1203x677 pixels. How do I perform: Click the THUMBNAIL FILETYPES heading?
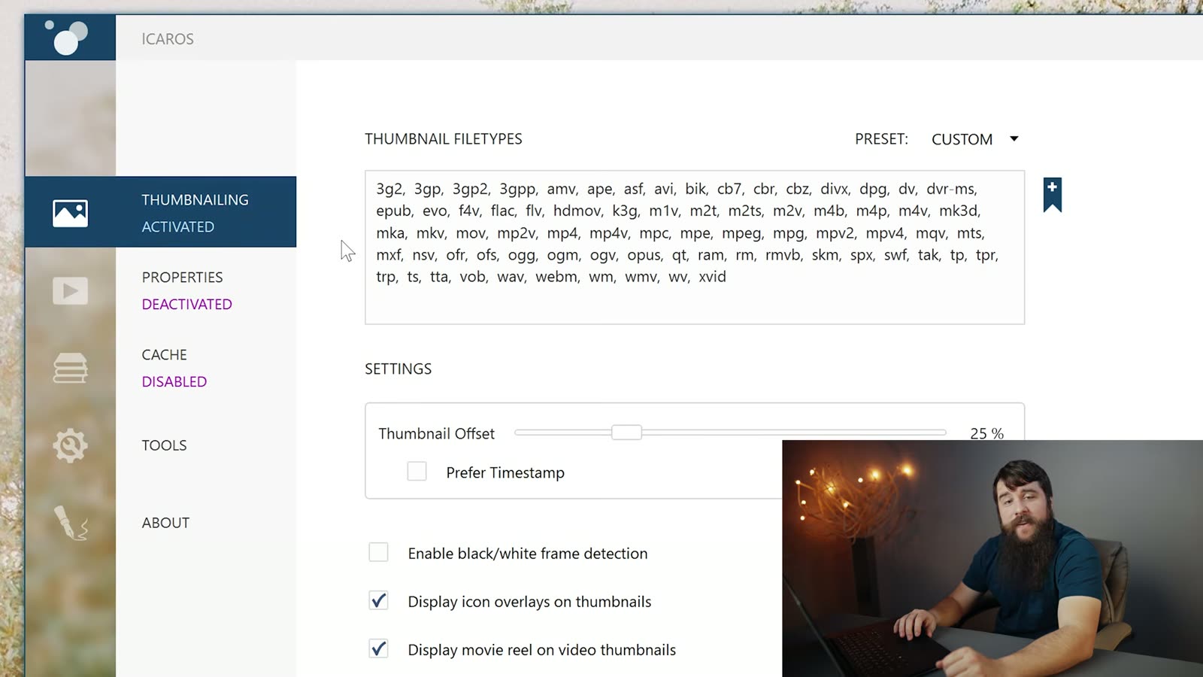tap(444, 139)
